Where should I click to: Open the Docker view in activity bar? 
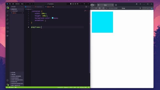pos(7,35)
